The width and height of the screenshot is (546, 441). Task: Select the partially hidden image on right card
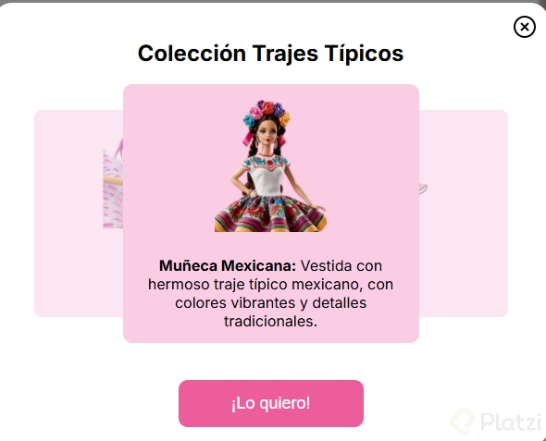pyautogui.click(x=423, y=189)
